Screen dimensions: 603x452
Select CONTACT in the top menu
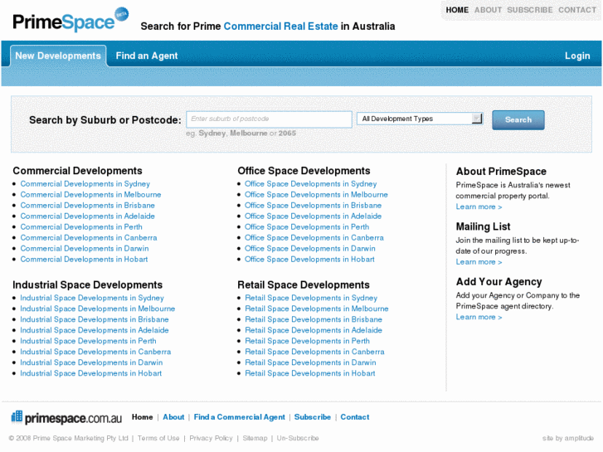point(577,10)
